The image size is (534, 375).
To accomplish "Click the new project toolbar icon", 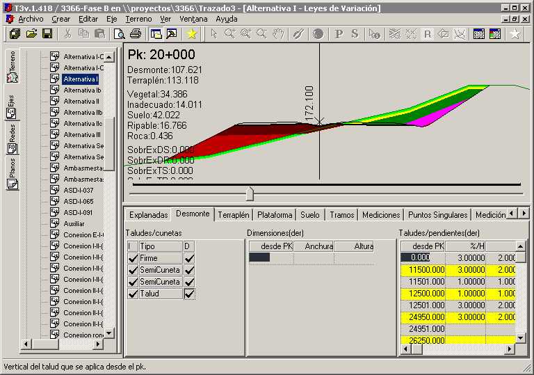I will pyautogui.click(x=15, y=33).
